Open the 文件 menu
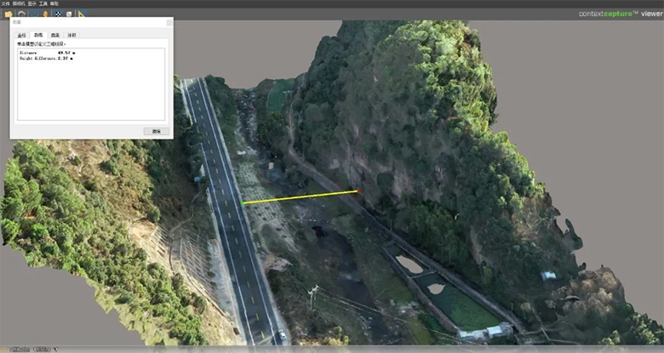The height and width of the screenshot is (353, 664). coord(5,3)
